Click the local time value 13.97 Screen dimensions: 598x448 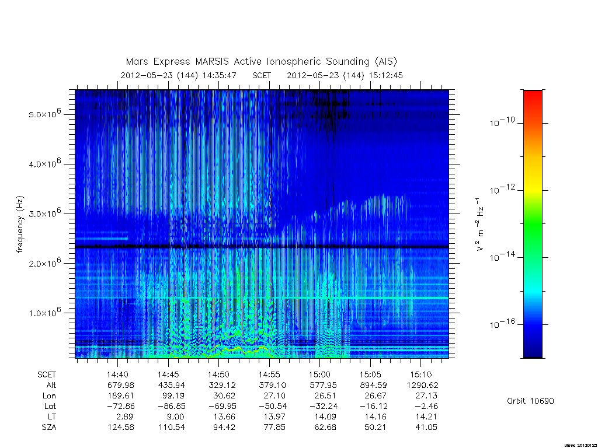pyautogui.click(x=274, y=416)
